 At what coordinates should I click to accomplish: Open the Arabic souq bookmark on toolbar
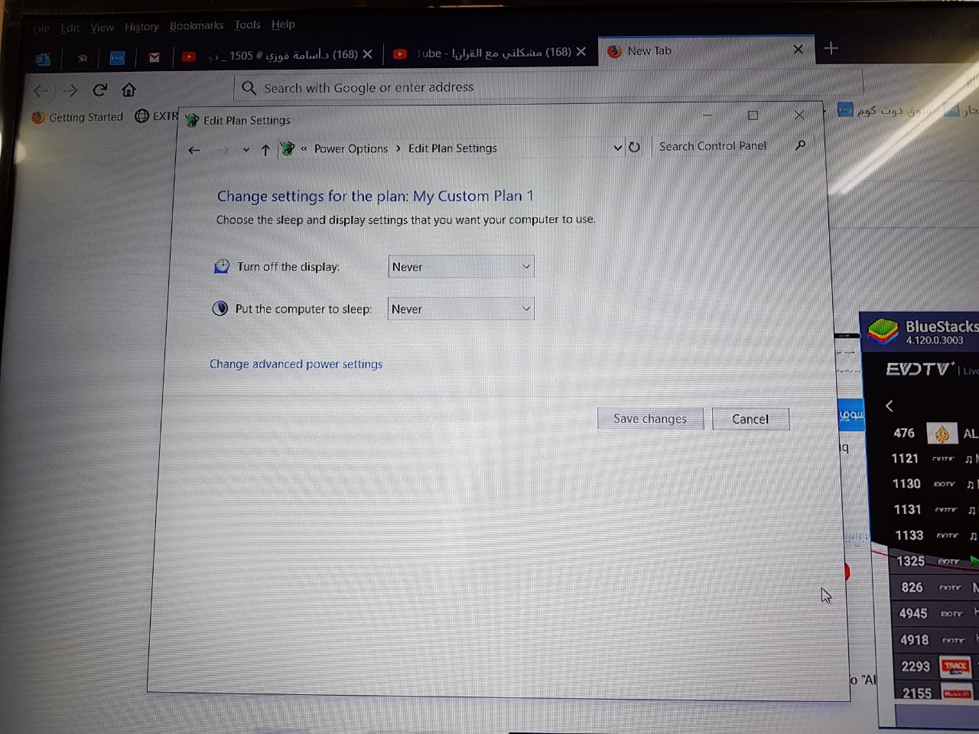tap(883, 111)
